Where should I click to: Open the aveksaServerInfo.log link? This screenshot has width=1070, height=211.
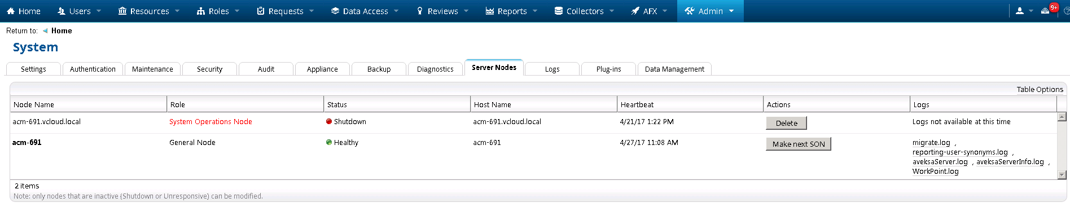point(1010,162)
